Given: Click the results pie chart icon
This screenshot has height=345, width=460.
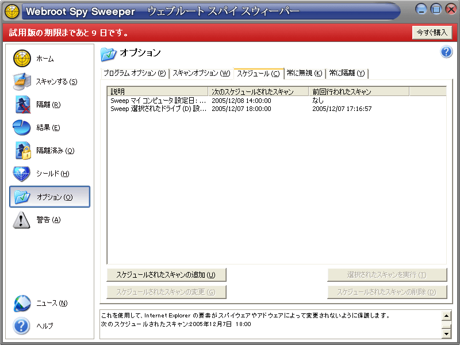Looking at the screenshot, I should click(22, 127).
